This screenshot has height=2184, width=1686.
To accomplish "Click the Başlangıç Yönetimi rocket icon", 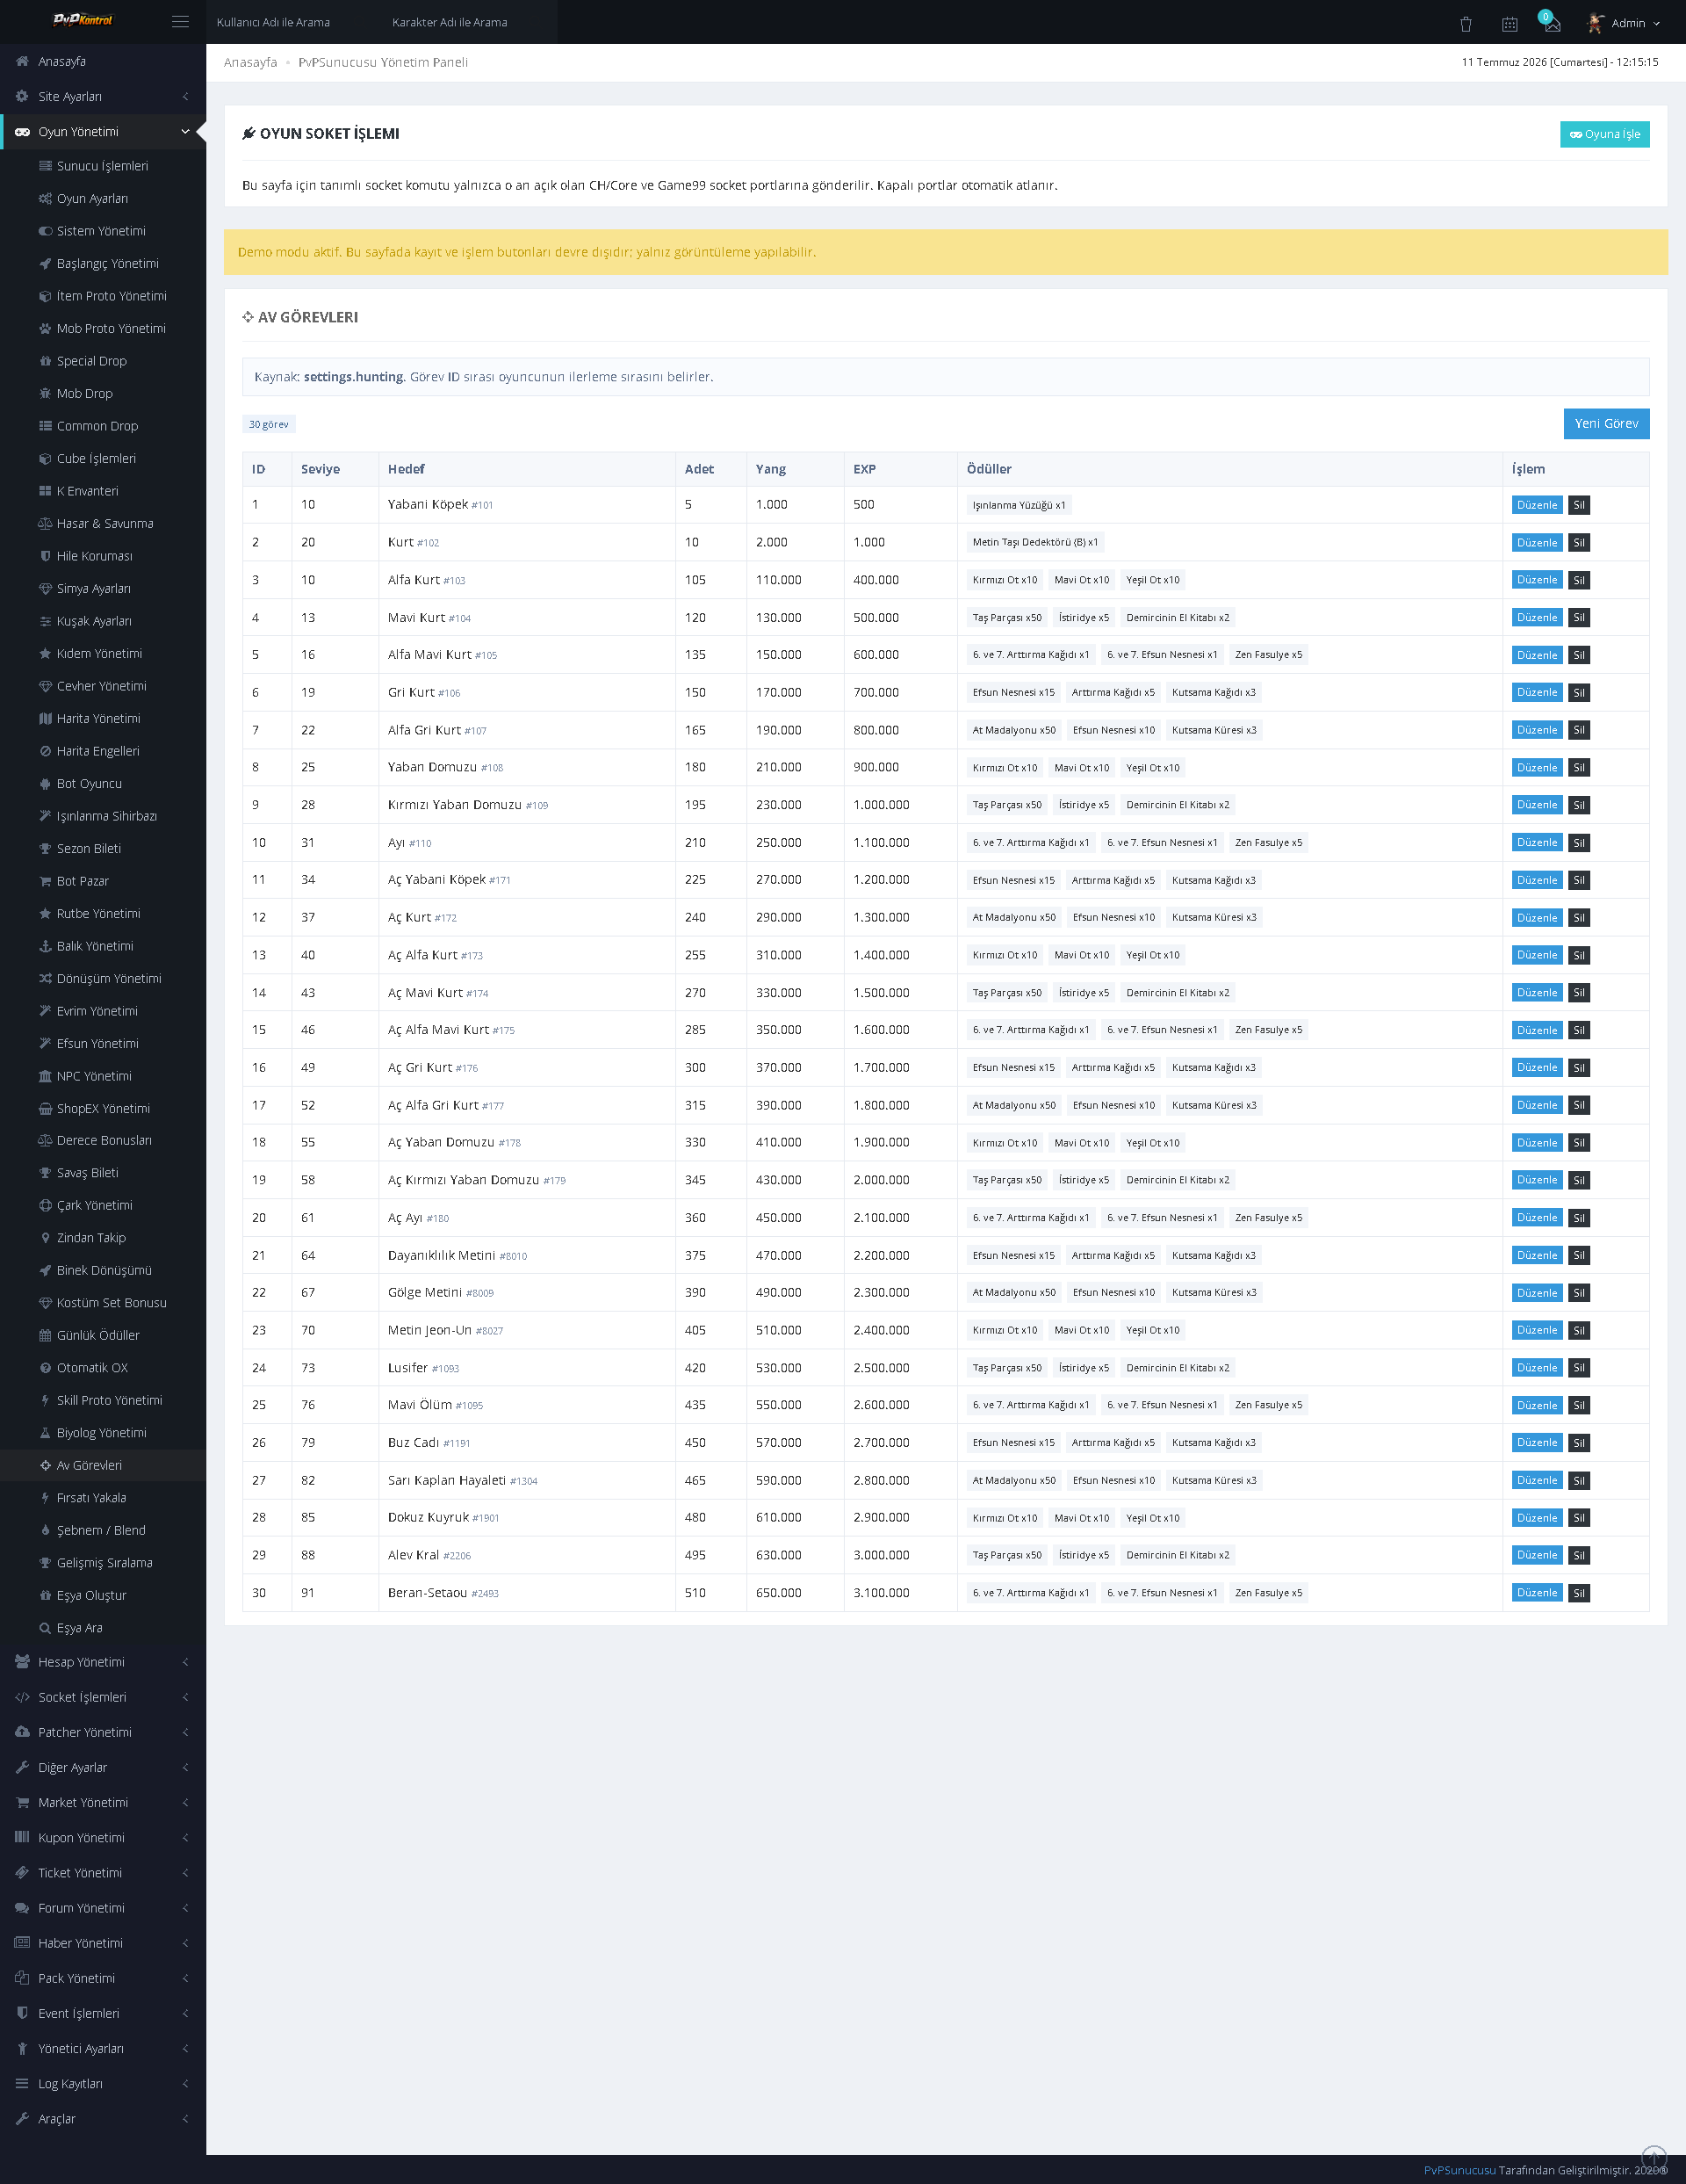I will [45, 264].
